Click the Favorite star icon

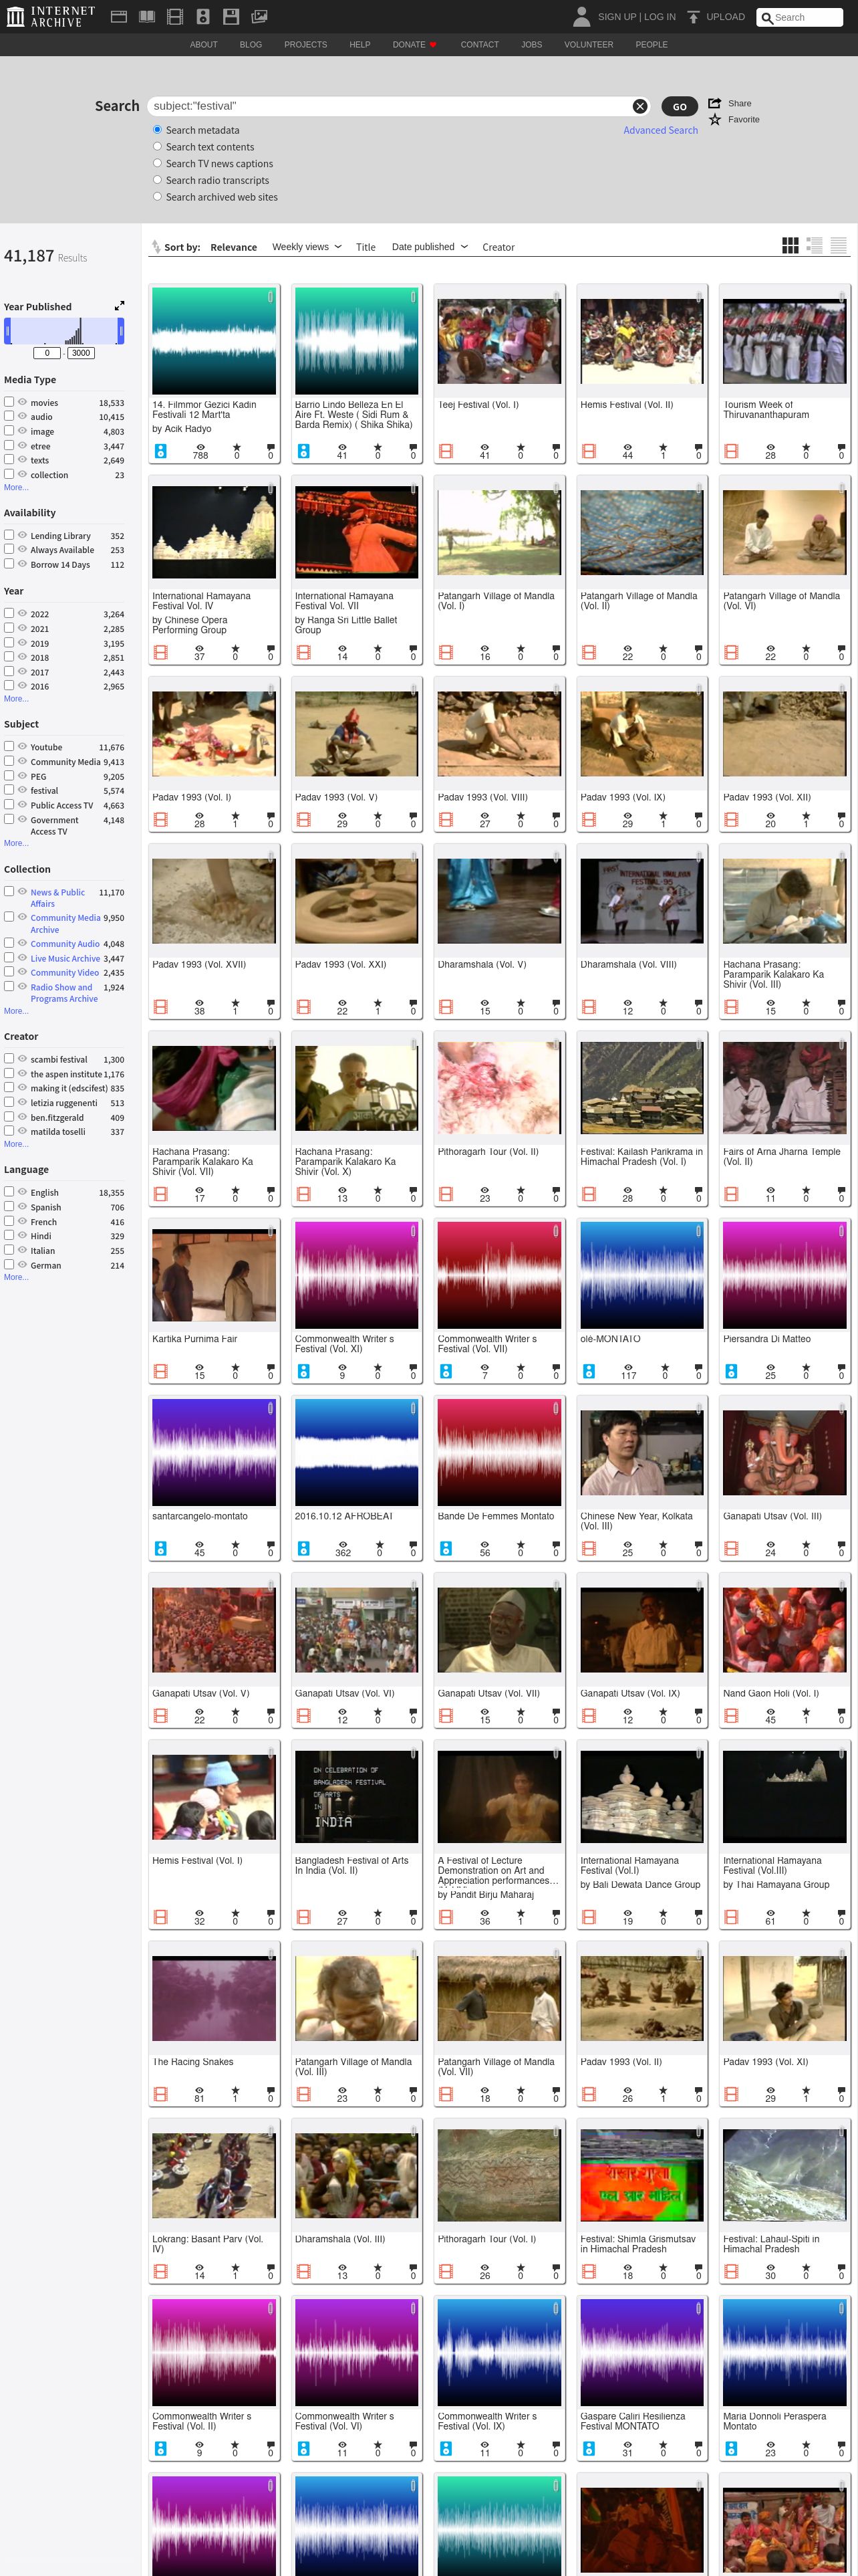[x=714, y=119]
